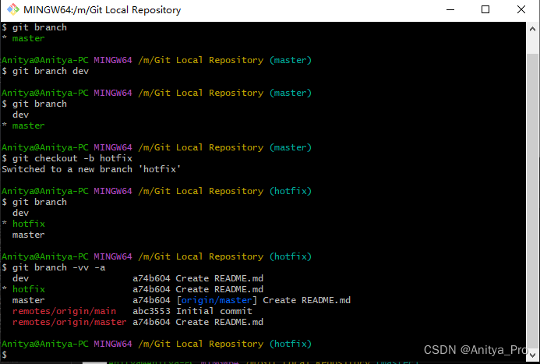540x364 pixels.
Task: Click the Git Bash logo icon in title bar
Action: [x=13, y=9]
